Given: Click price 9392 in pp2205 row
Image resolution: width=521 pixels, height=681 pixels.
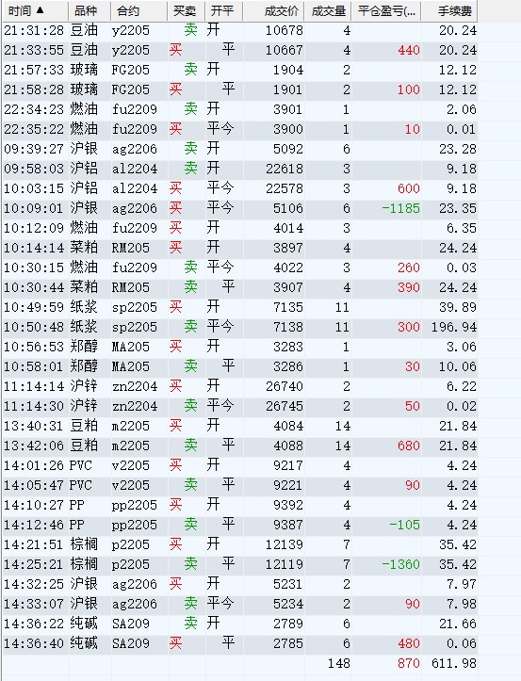Looking at the screenshot, I should point(287,505).
